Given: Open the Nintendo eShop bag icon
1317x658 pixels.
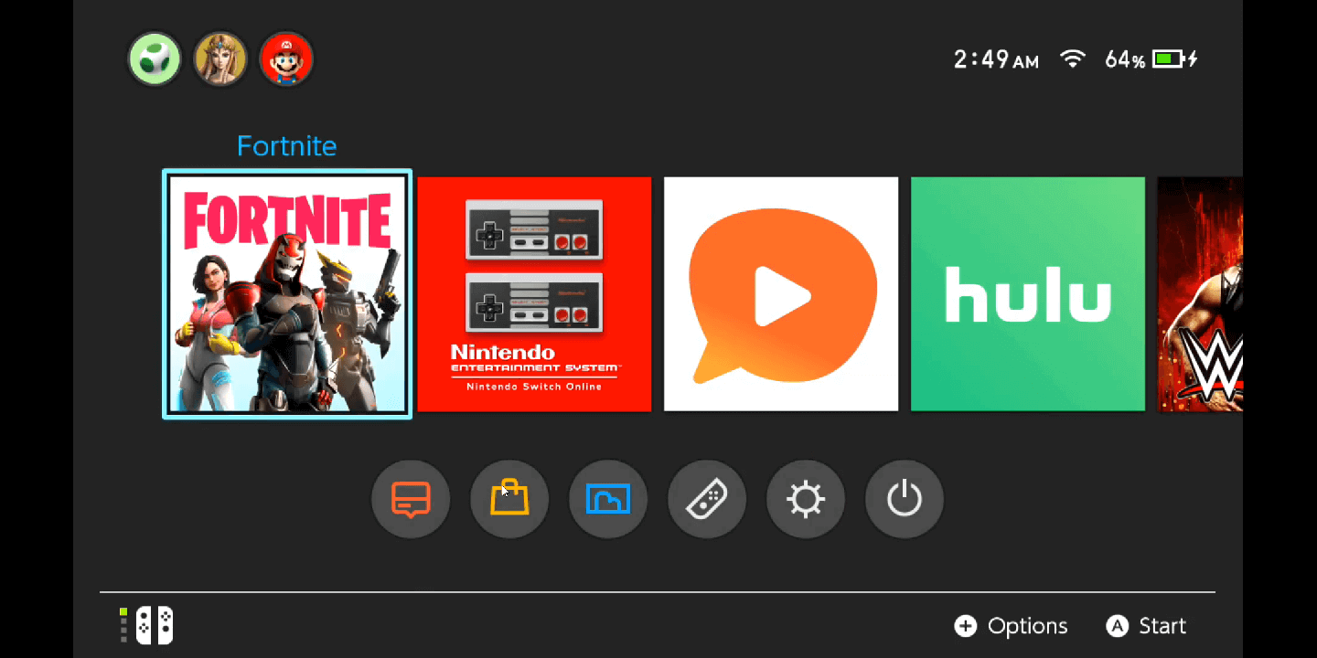Looking at the screenshot, I should click(509, 499).
